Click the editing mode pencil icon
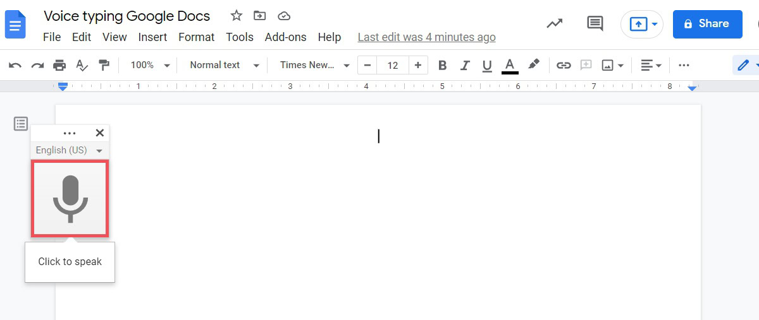The width and height of the screenshot is (759, 320). click(x=743, y=65)
